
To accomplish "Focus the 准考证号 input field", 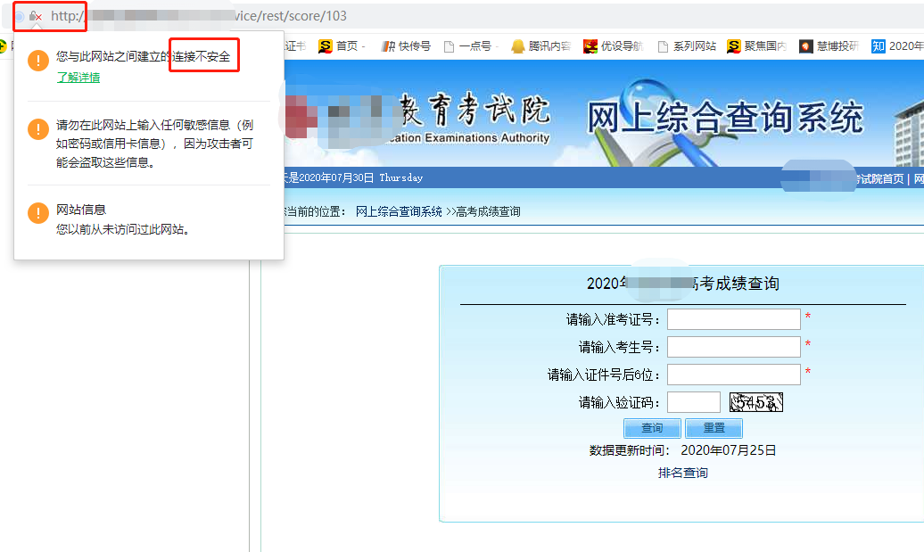I will pos(733,319).
